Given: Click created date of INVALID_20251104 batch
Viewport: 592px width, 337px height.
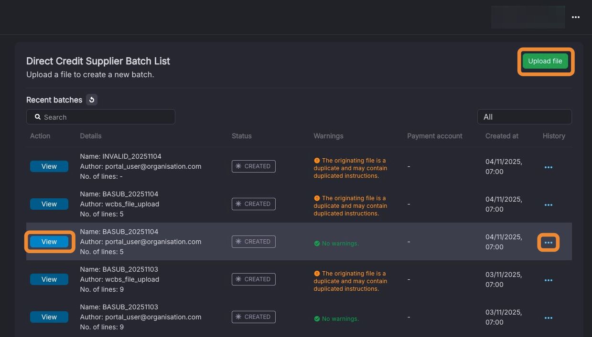Looking at the screenshot, I should tap(504, 166).
